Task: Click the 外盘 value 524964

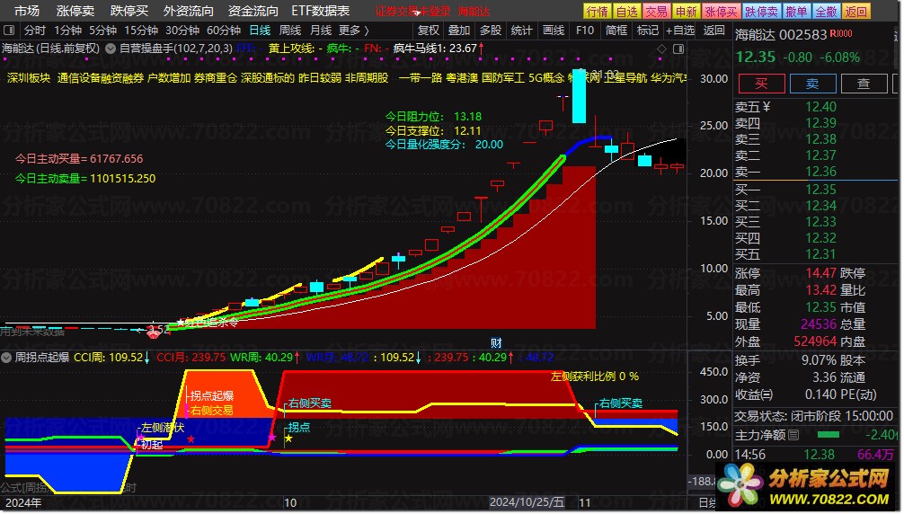Action: (x=815, y=341)
